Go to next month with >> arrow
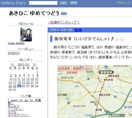 (x=34, y=64)
